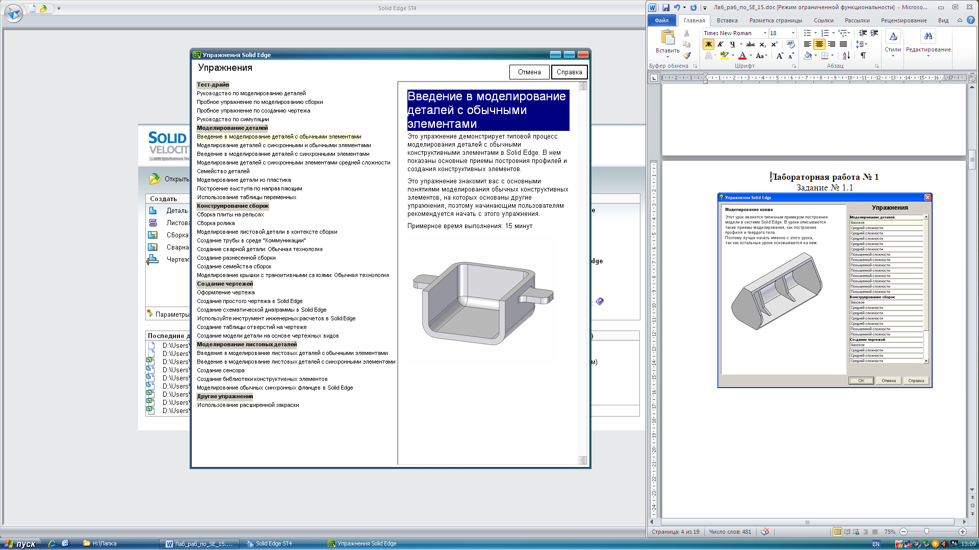
Task: Click the Increase Indent icon in Word
Action: [874, 33]
